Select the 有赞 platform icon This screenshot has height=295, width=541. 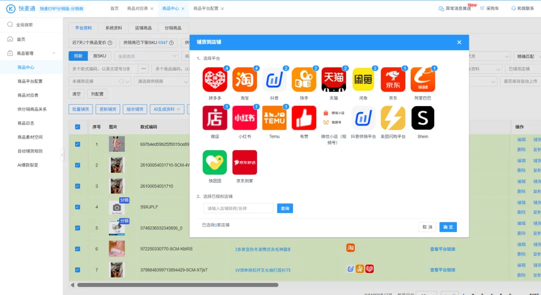304,118
